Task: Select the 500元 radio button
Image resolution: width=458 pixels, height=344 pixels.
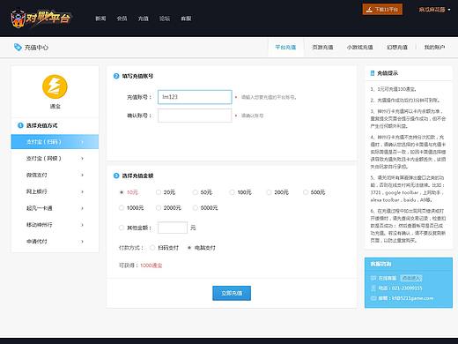Action: [x=306, y=192]
